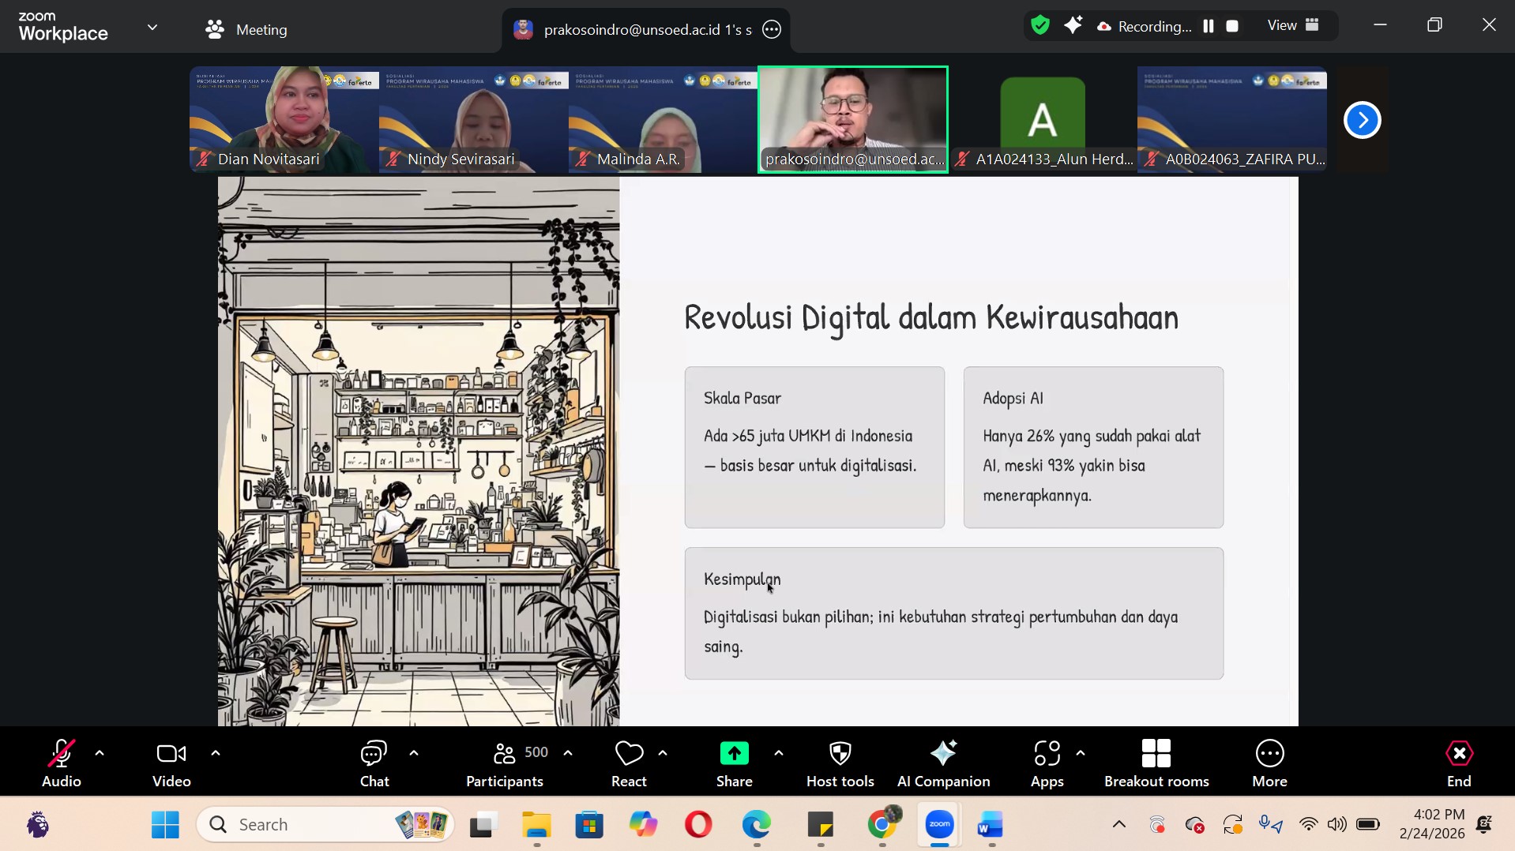This screenshot has height=851, width=1515.
Task: Switch to the Meeting tab
Action: [246, 30]
